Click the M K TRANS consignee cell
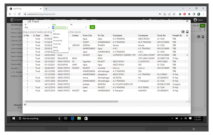The image size is (213, 135). [143, 87]
